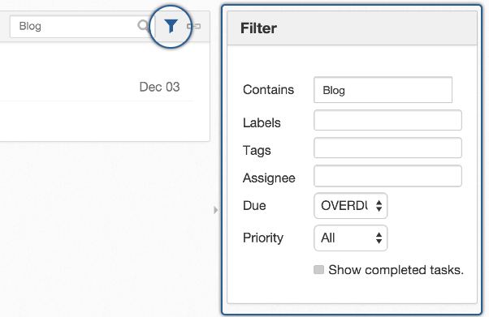Screen dimensions: 489x317
Task: Click into the Tags input field
Action: pos(387,148)
